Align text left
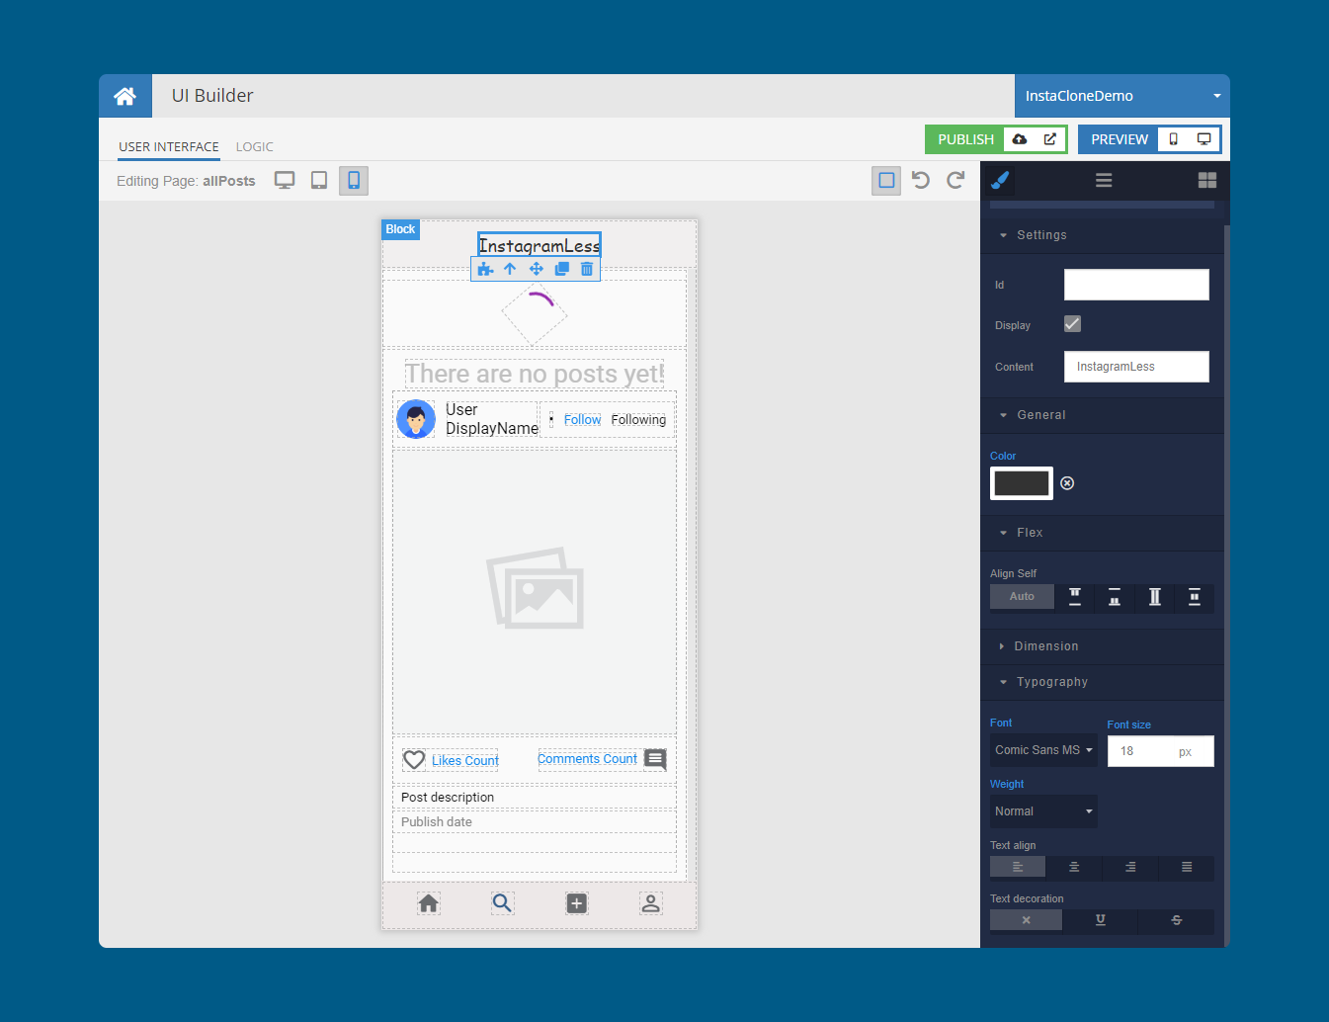This screenshot has height=1022, width=1329. [x=1018, y=867]
